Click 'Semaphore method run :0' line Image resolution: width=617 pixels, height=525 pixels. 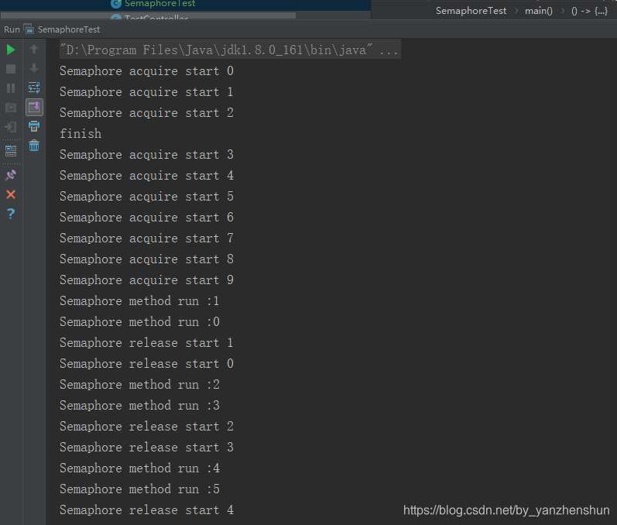point(139,322)
